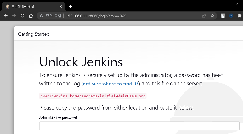Focus the Administrator password field
243x134 pixels.
[139, 126]
